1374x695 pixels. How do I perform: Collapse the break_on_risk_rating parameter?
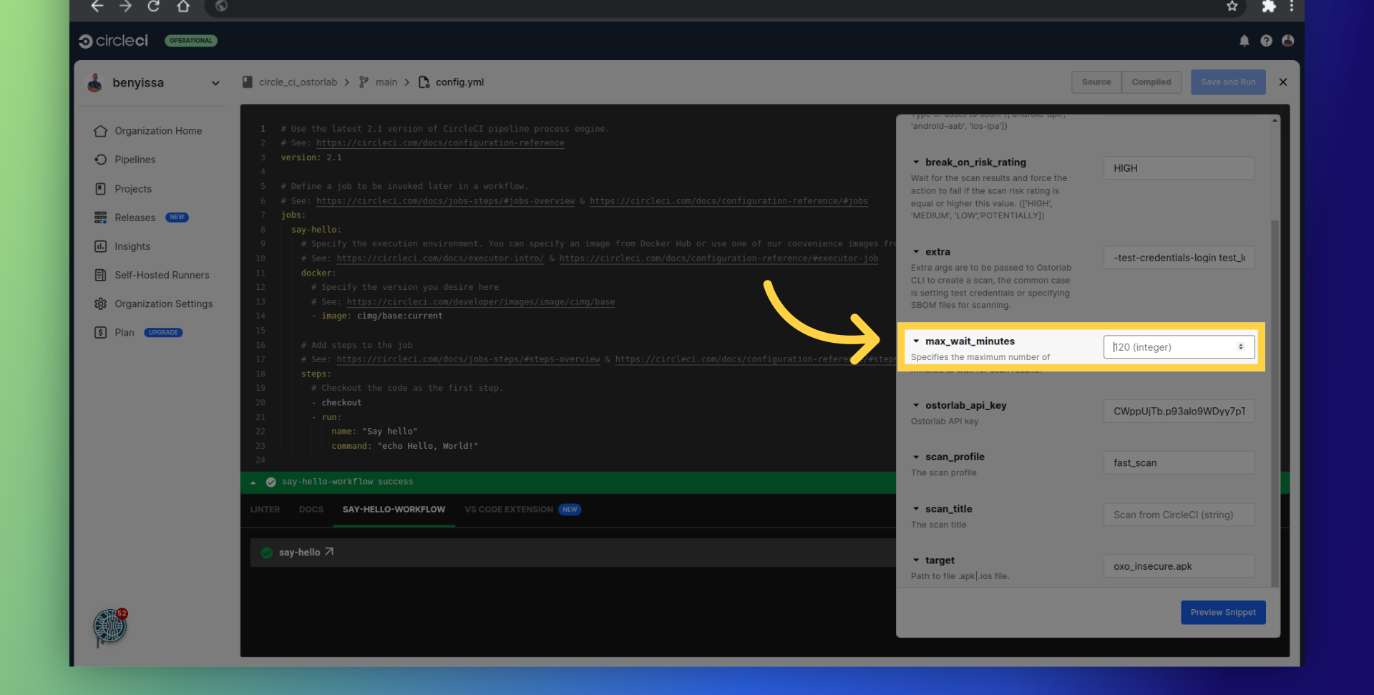click(916, 162)
